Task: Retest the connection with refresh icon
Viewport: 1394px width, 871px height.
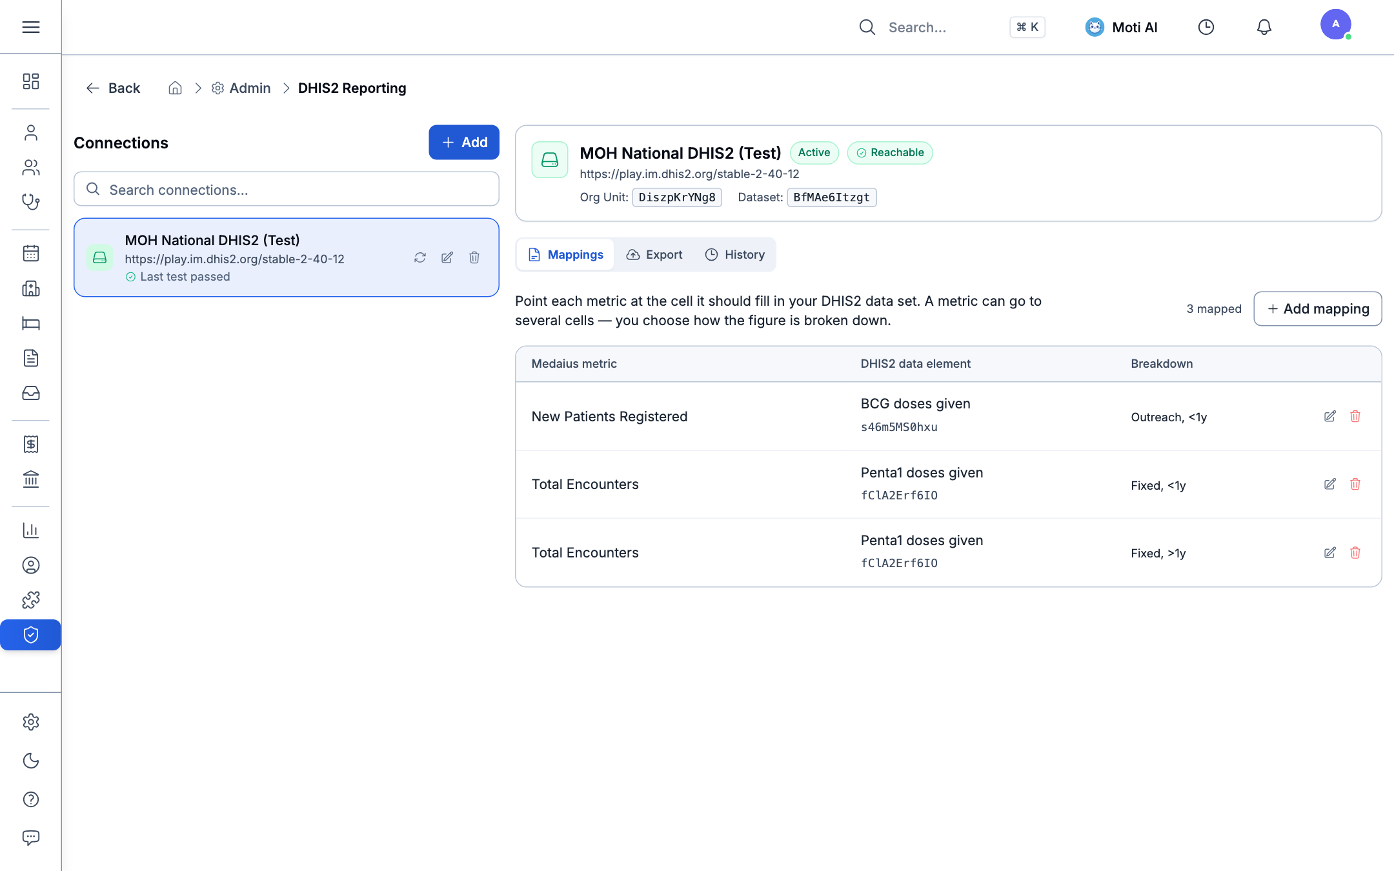Action: (x=420, y=257)
